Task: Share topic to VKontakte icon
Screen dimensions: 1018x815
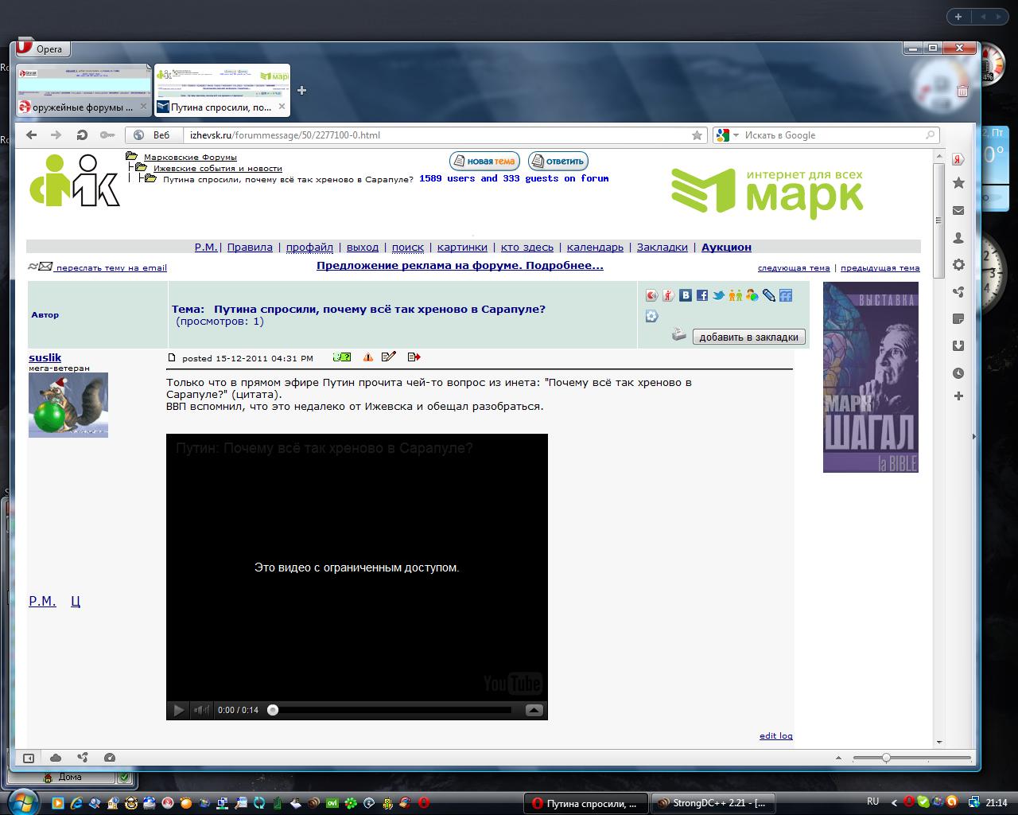Action: pos(686,295)
